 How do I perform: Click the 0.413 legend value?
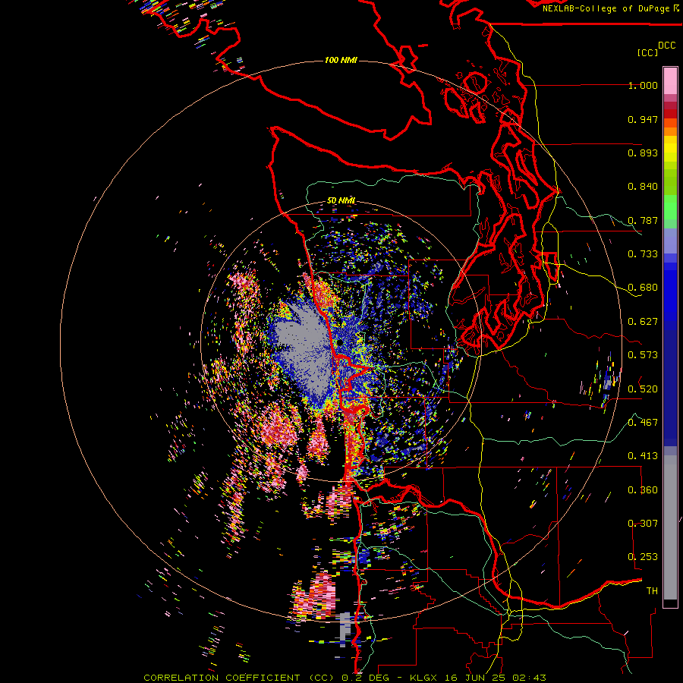pos(643,455)
